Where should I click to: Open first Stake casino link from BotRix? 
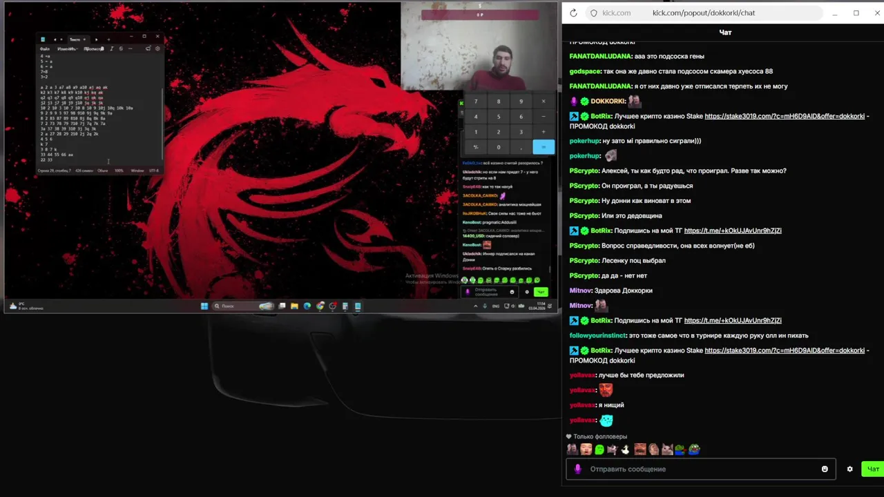coord(785,117)
